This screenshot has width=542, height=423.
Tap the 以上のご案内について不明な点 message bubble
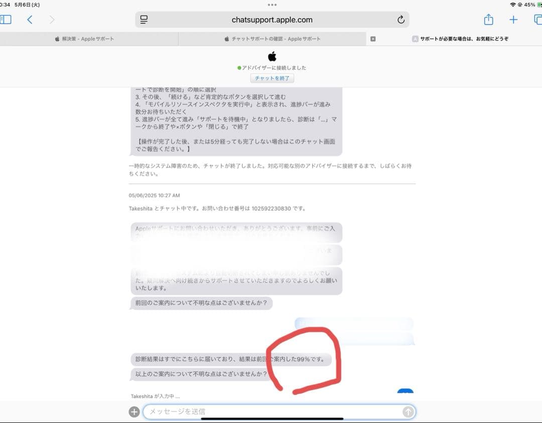pyautogui.click(x=201, y=374)
